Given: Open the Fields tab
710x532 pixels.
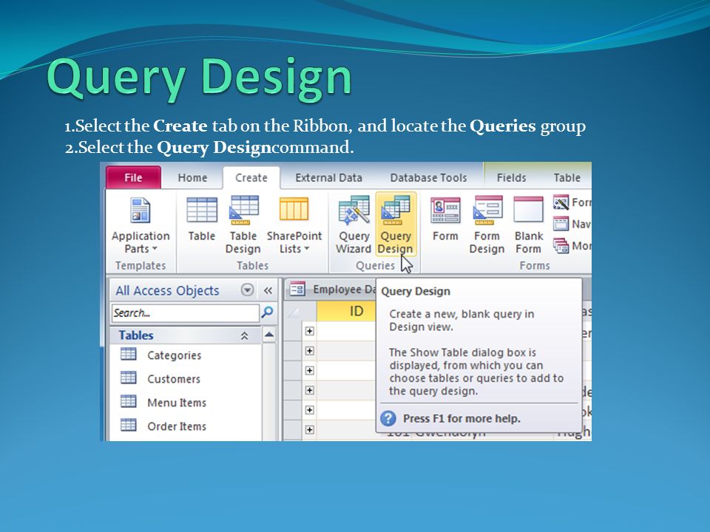Looking at the screenshot, I should [511, 178].
